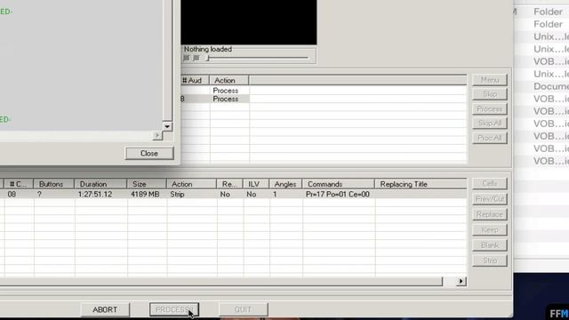
Task: Click the Keep button
Action: (490, 229)
